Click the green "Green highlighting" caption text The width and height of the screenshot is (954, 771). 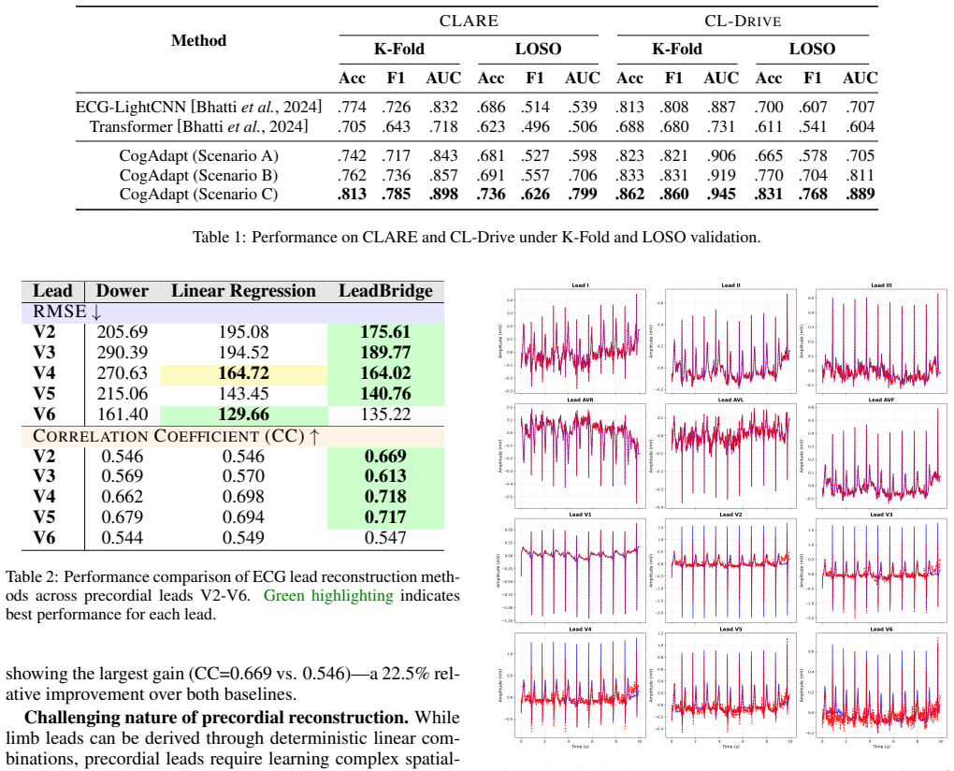pyautogui.click(x=328, y=595)
